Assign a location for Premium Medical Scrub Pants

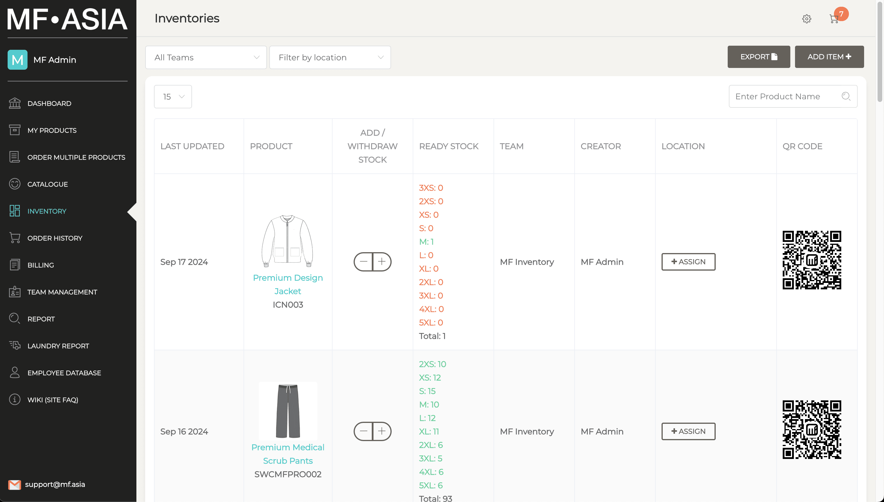click(688, 431)
